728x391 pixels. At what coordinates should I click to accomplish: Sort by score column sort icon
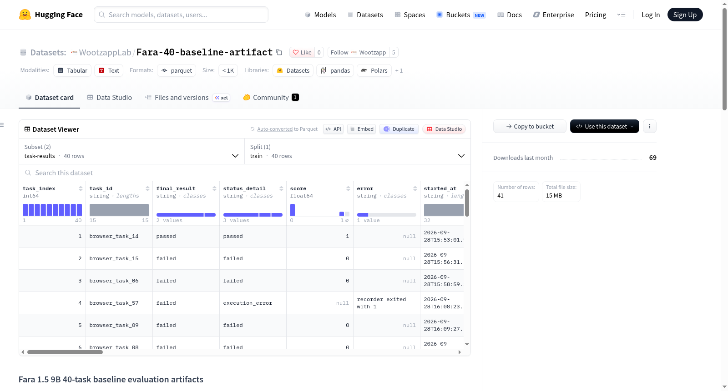click(348, 188)
